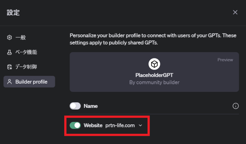Click the PlaceholderGPT name in preview
This screenshot has width=246, height=144.
tap(154, 75)
